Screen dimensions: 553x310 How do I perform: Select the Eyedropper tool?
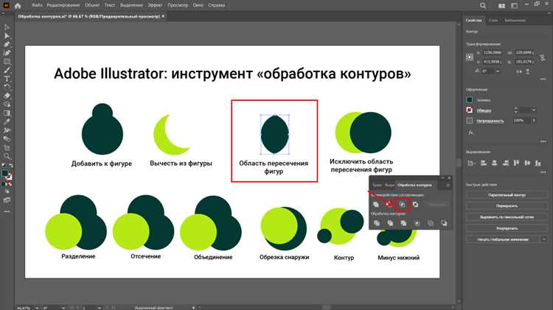click(7, 121)
